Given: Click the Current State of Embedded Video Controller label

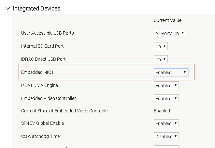Looking at the screenshot, I should tap(65, 111).
